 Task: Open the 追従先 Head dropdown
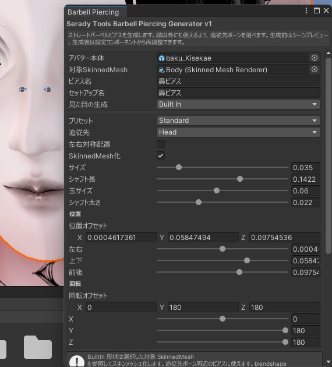coord(238,132)
